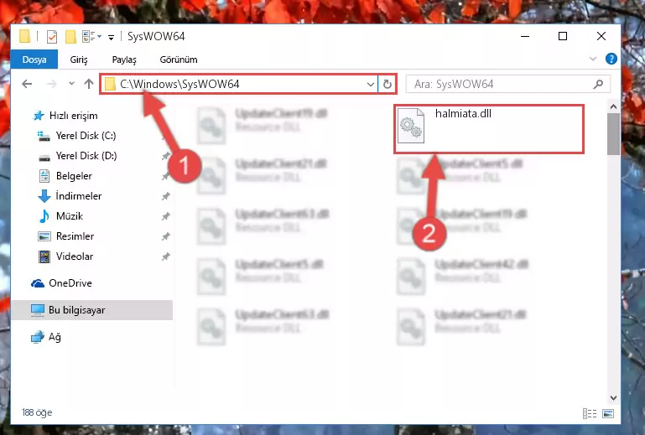Open the Videolar folder

click(65, 256)
